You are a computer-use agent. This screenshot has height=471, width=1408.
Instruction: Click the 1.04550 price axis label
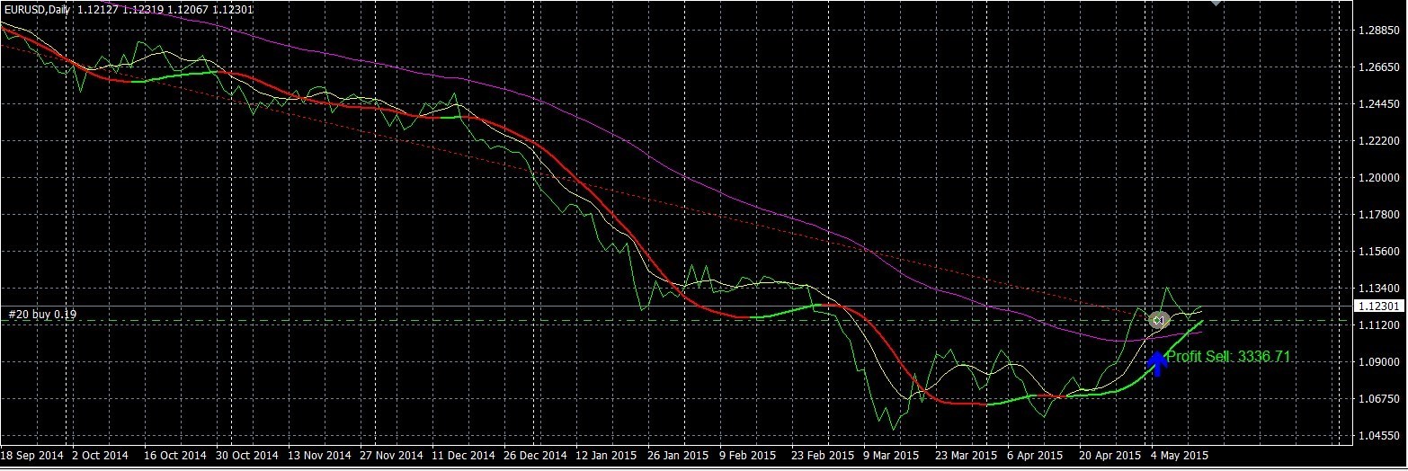(x=1377, y=436)
